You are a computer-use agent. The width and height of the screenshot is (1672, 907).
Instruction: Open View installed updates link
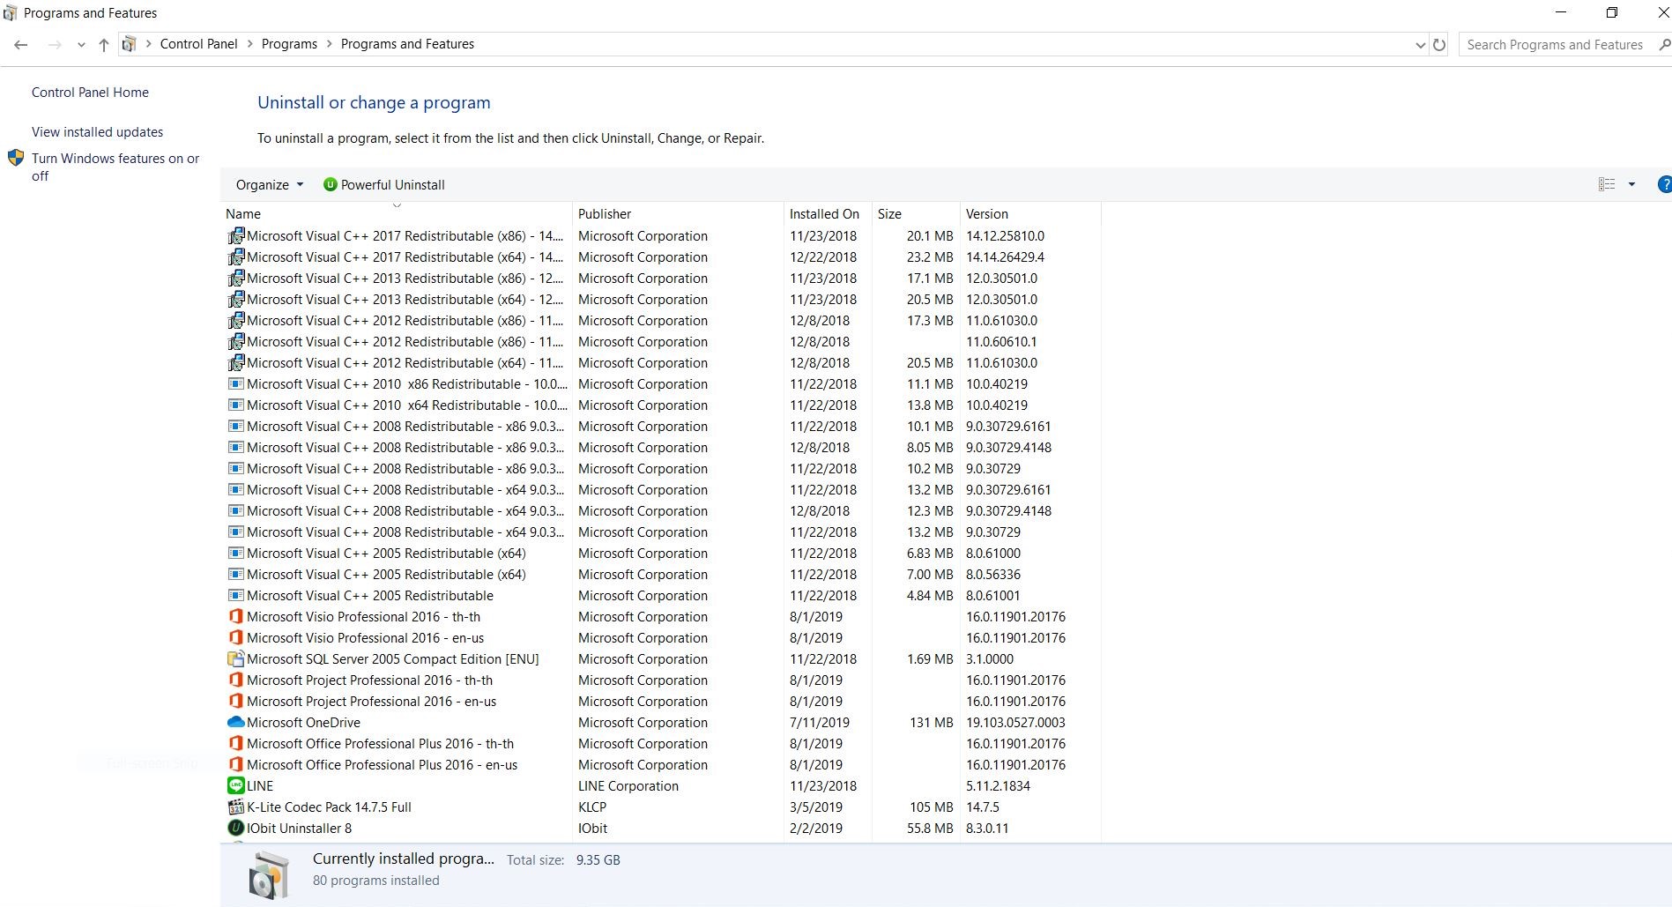click(x=97, y=132)
